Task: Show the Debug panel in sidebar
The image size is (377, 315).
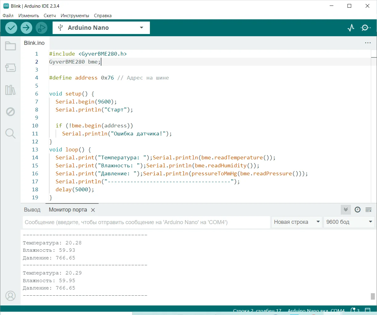Action: tap(10, 112)
